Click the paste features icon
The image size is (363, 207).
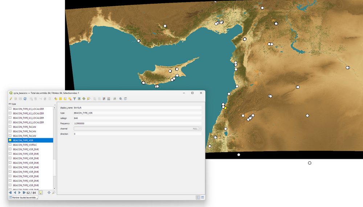pyautogui.click(x=49, y=99)
